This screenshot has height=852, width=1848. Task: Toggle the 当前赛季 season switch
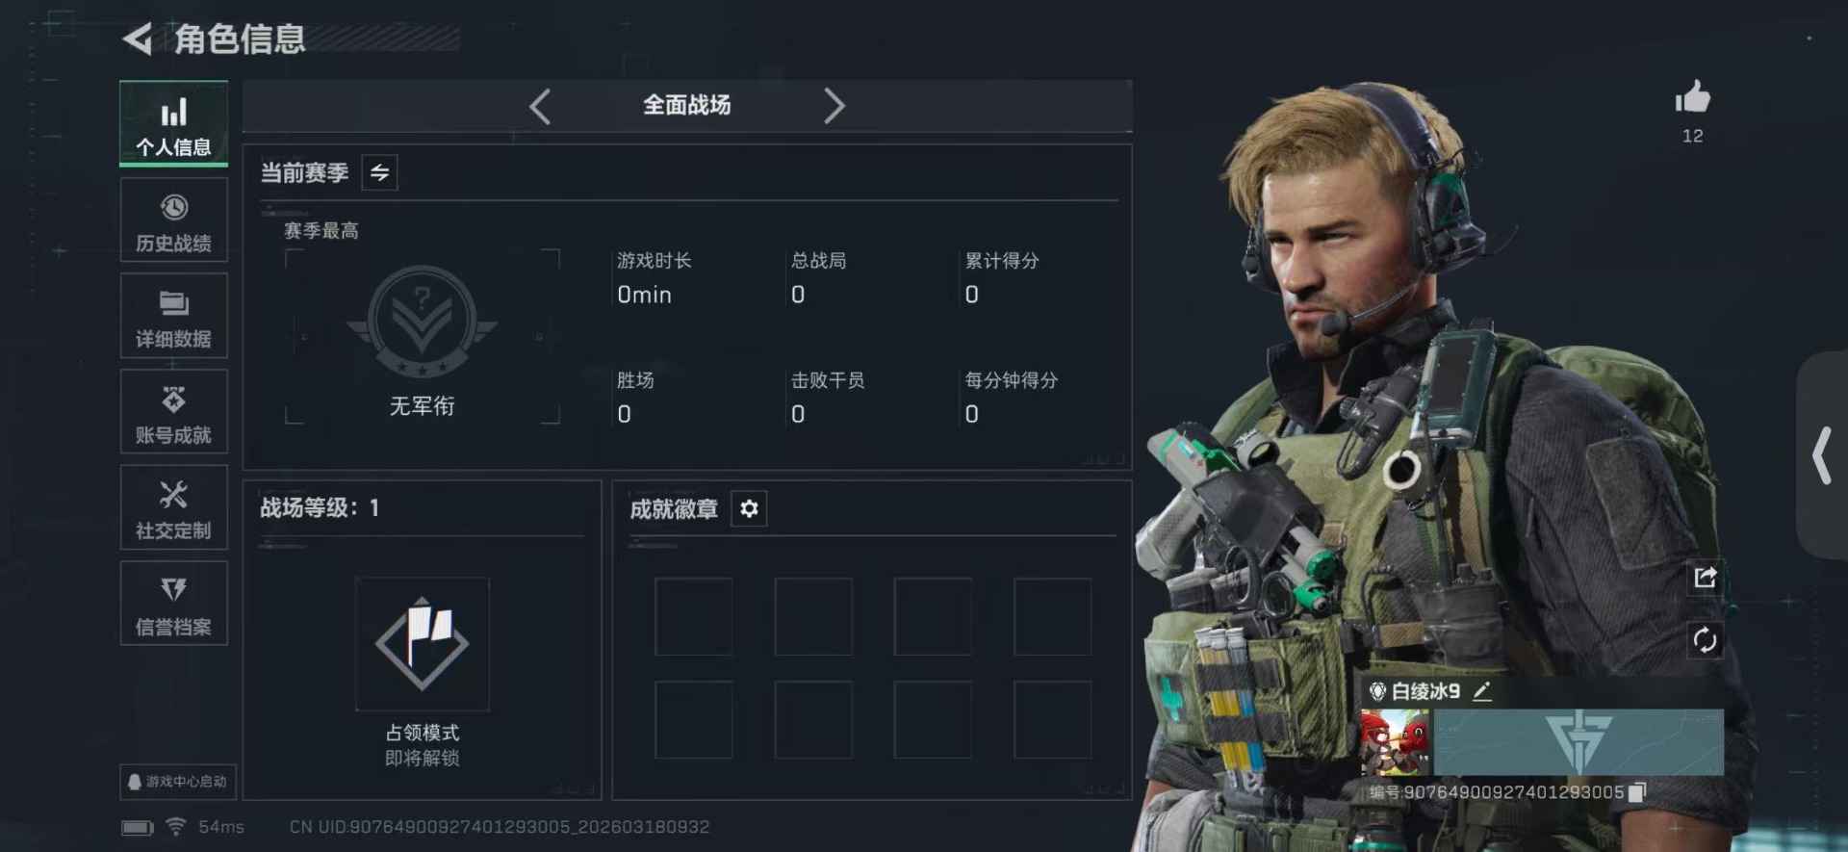[379, 172]
